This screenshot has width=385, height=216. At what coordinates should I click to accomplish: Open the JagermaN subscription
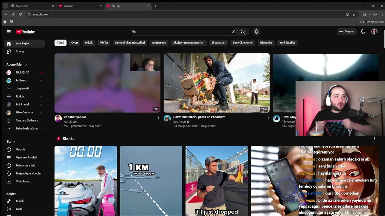click(24, 88)
